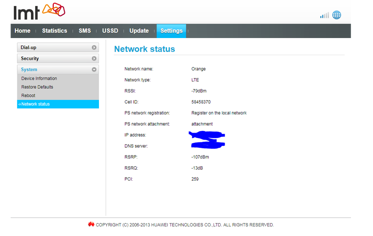Go to the USSD tab
Image resolution: width=373 pixels, height=236 pixels.
click(x=110, y=31)
